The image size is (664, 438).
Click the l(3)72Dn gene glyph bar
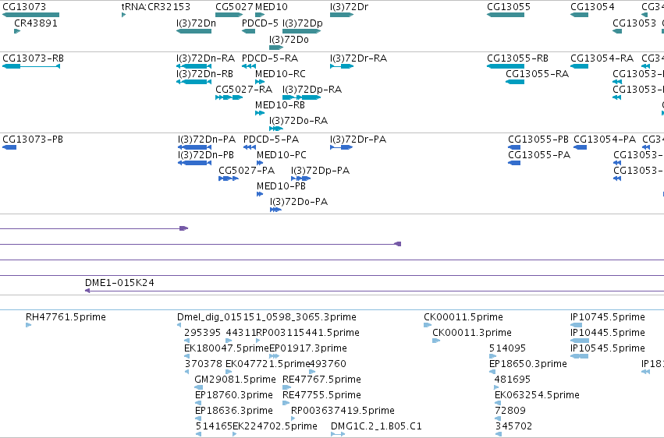tap(194, 31)
